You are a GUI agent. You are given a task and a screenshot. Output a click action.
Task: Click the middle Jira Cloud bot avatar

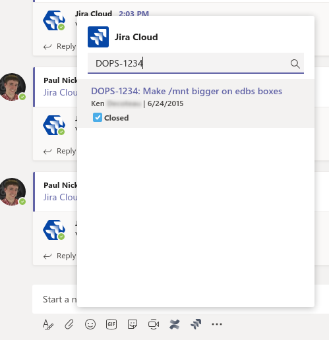coord(54,125)
